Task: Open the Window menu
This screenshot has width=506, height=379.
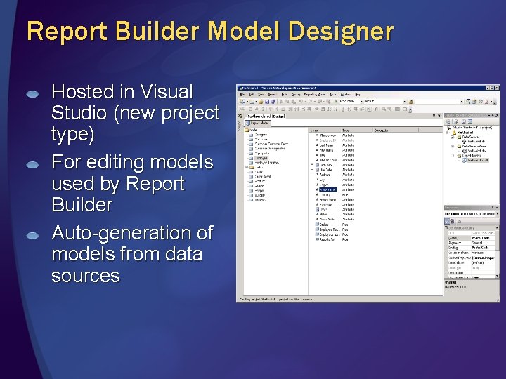Action: (346, 95)
